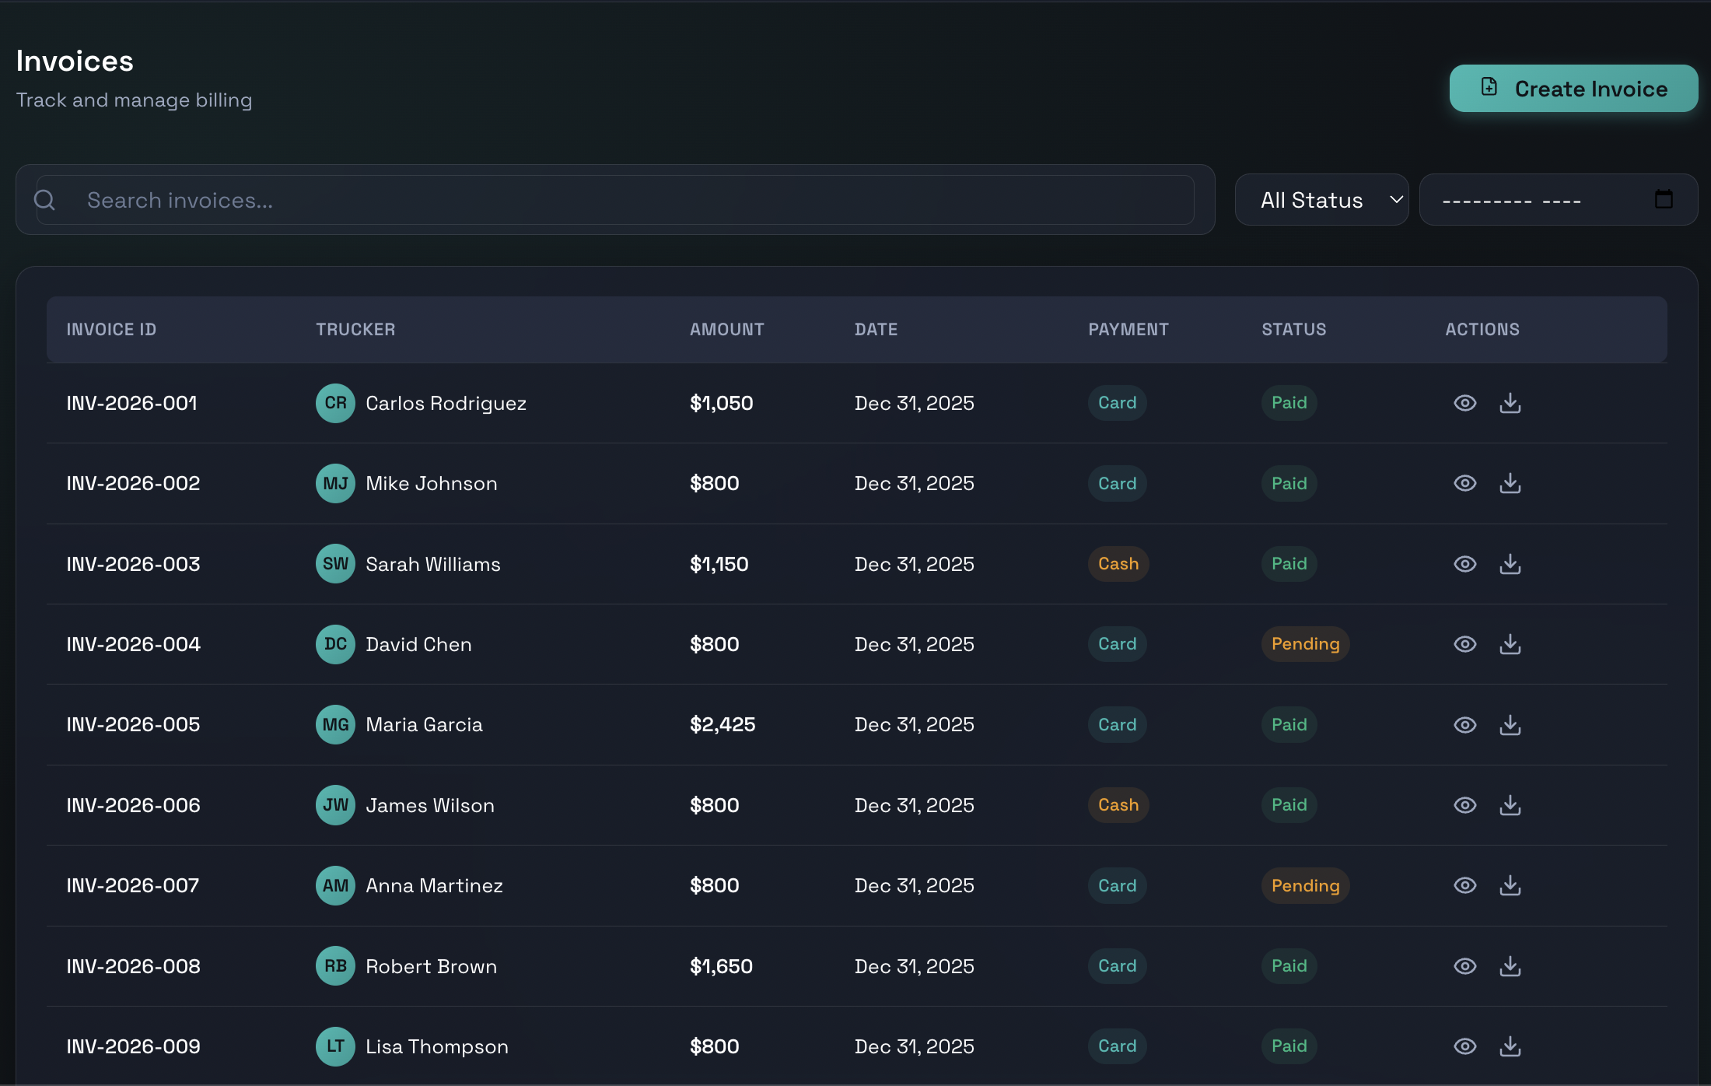
Task: Sort by the Status column header
Action: [1293, 329]
